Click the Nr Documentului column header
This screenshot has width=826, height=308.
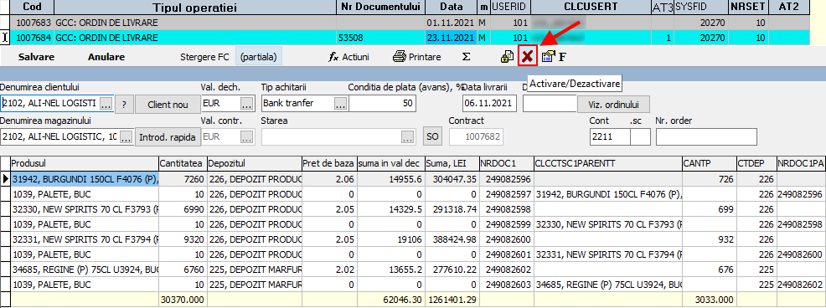(x=380, y=8)
